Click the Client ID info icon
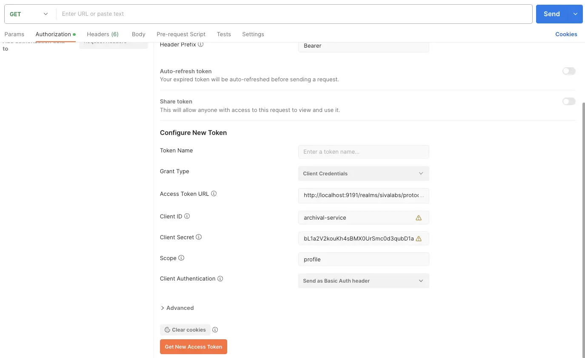 (x=187, y=216)
